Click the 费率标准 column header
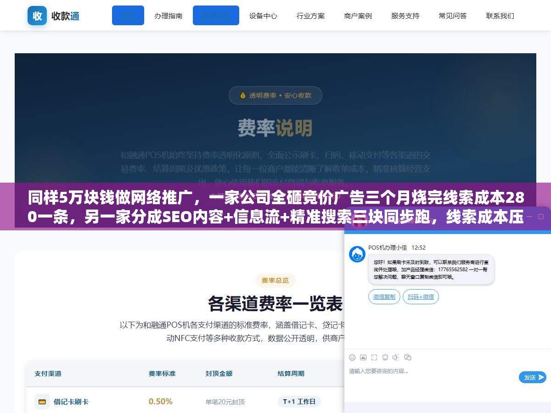Viewport: 551px width, 413px height. [162, 374]
